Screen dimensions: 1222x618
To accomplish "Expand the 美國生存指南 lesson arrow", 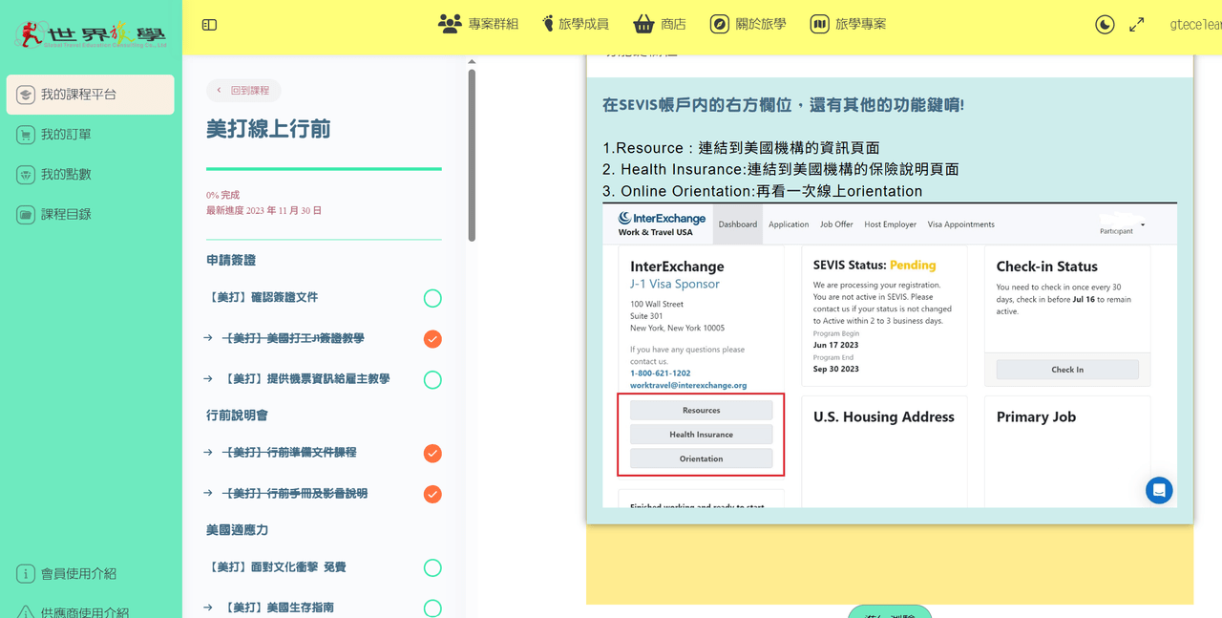I will 208,607.
